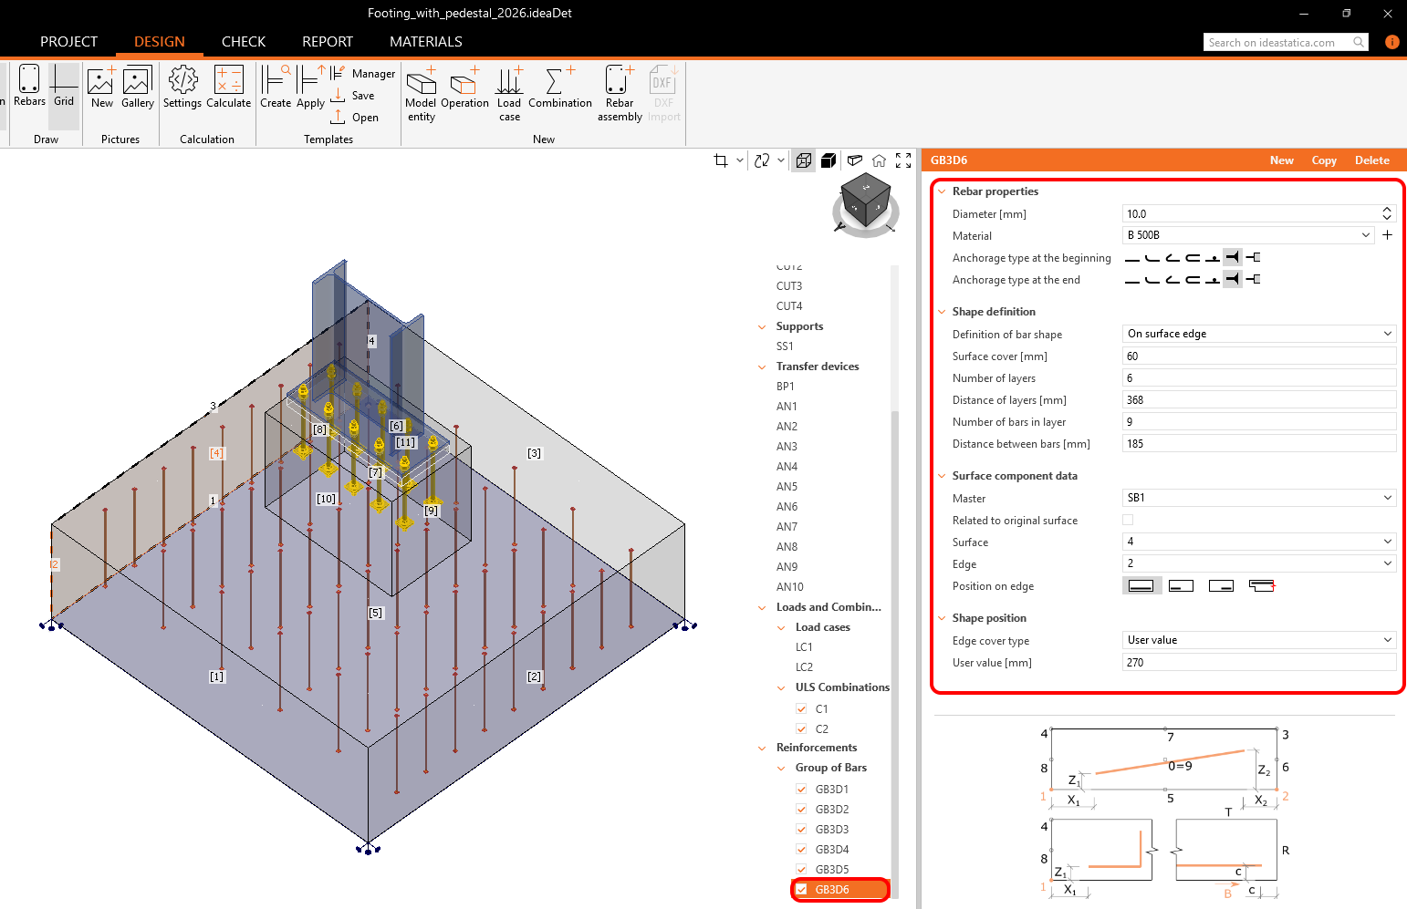Add a new Rebar assembly
Screen dimensions: 1407x909
pos(620,92)
